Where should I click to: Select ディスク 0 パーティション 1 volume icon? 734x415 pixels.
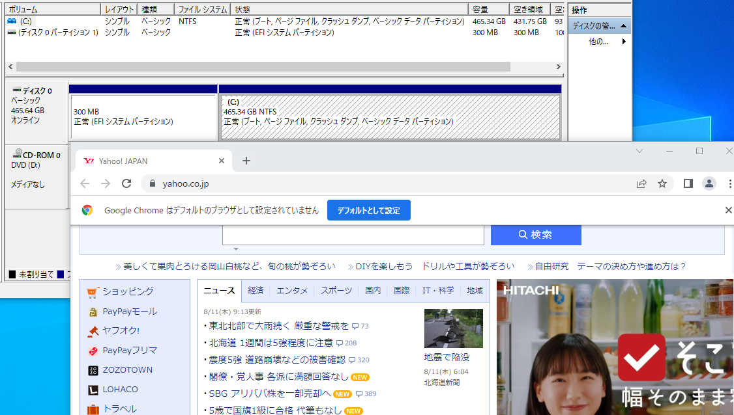point(12,33)
